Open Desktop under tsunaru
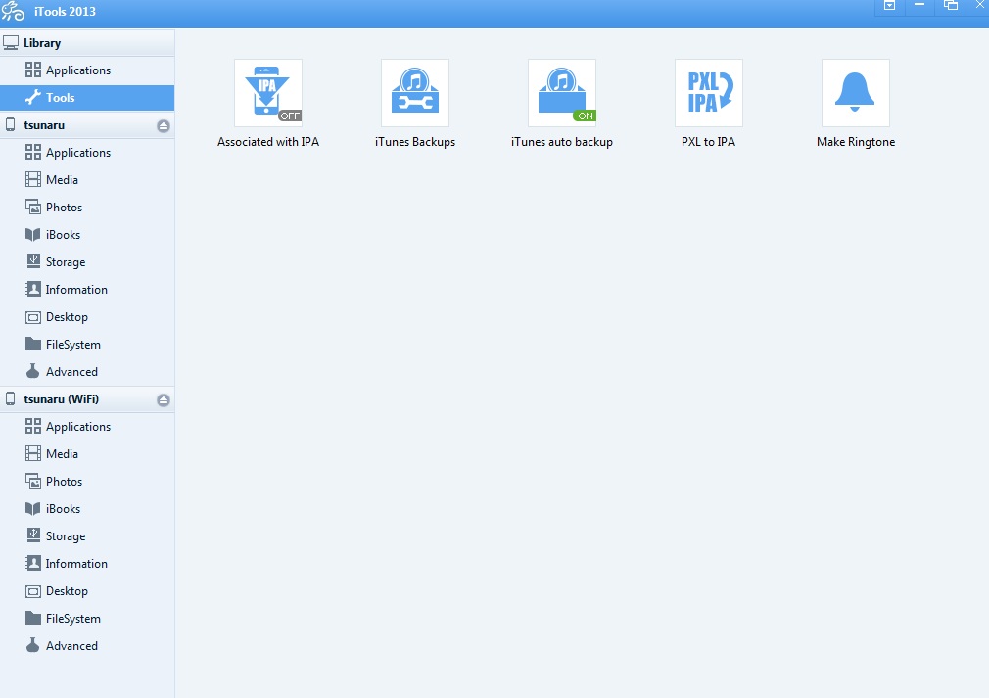 87,317
